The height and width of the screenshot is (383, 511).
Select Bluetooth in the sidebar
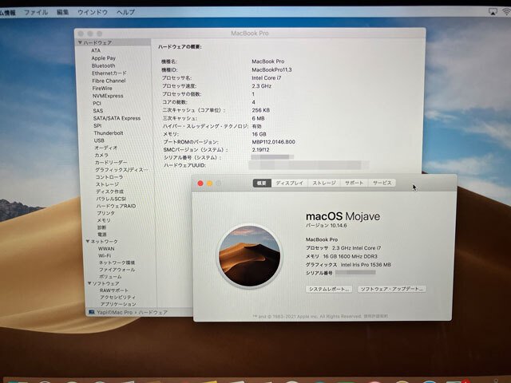click(x=103, y=65)
